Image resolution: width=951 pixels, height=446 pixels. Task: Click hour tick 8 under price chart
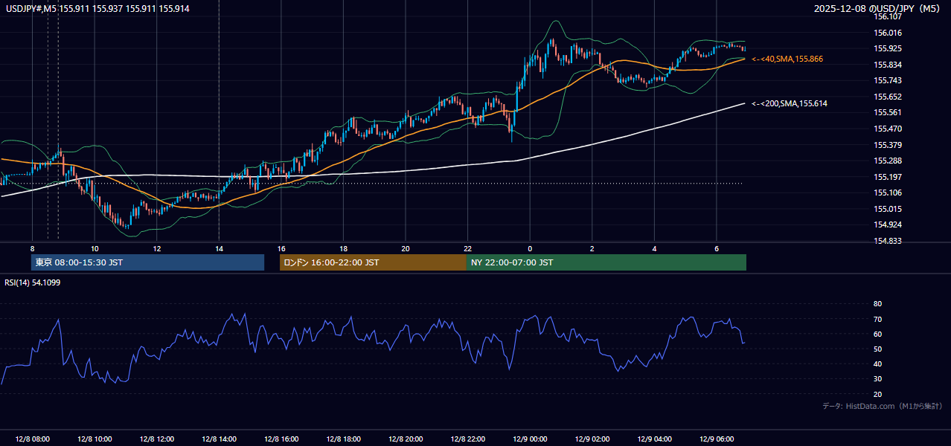[32, 248]
